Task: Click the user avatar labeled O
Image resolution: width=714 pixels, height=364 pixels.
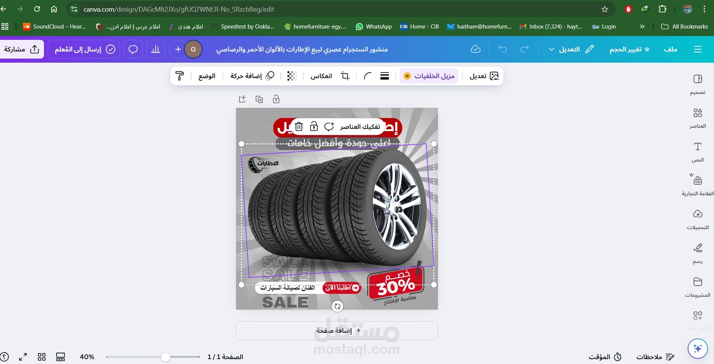Action: click(x=193, y=49)
